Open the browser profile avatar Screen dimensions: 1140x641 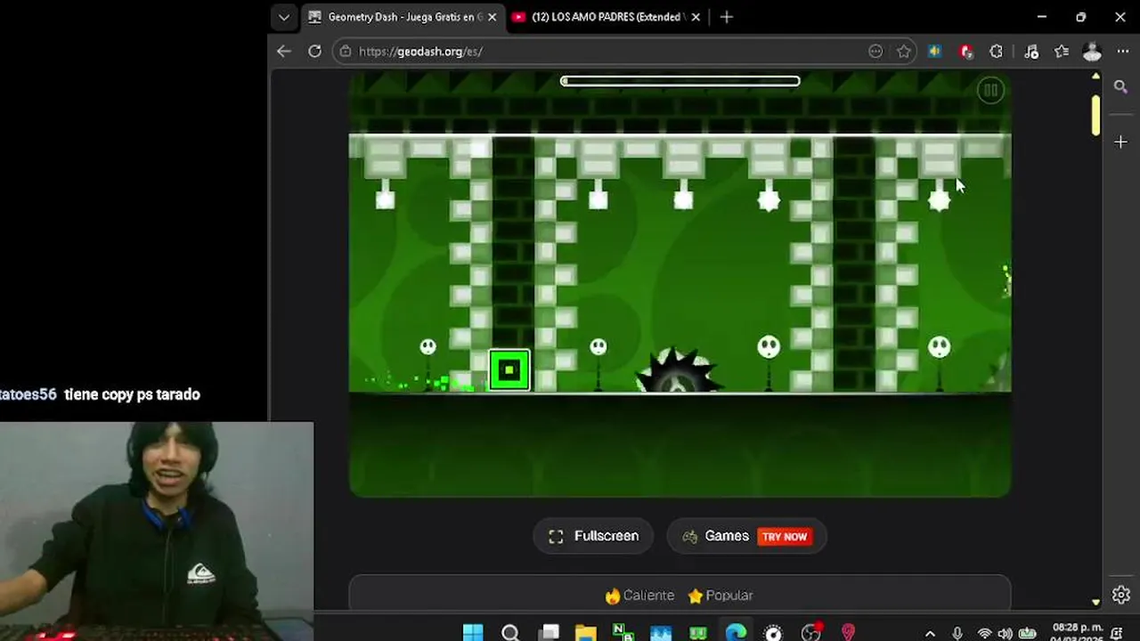pos(1092,52)
